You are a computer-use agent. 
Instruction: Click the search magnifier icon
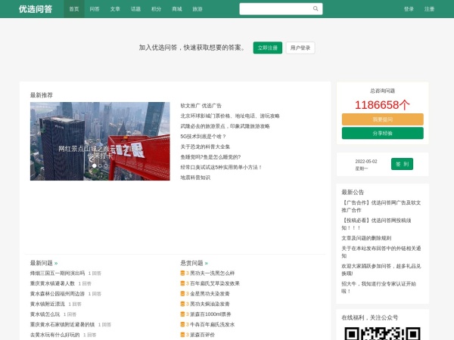(x=316, y=9)
